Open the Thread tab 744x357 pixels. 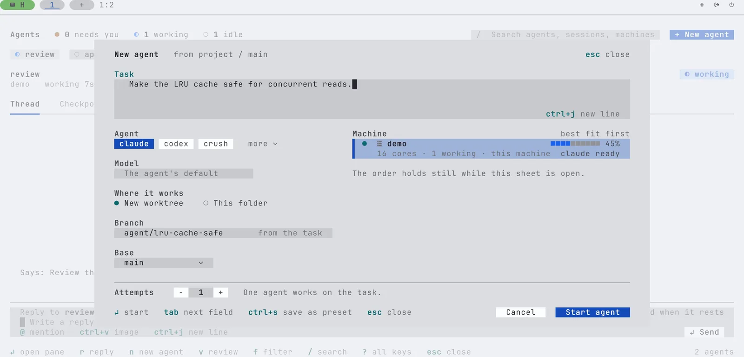click(x=25, y=104)
